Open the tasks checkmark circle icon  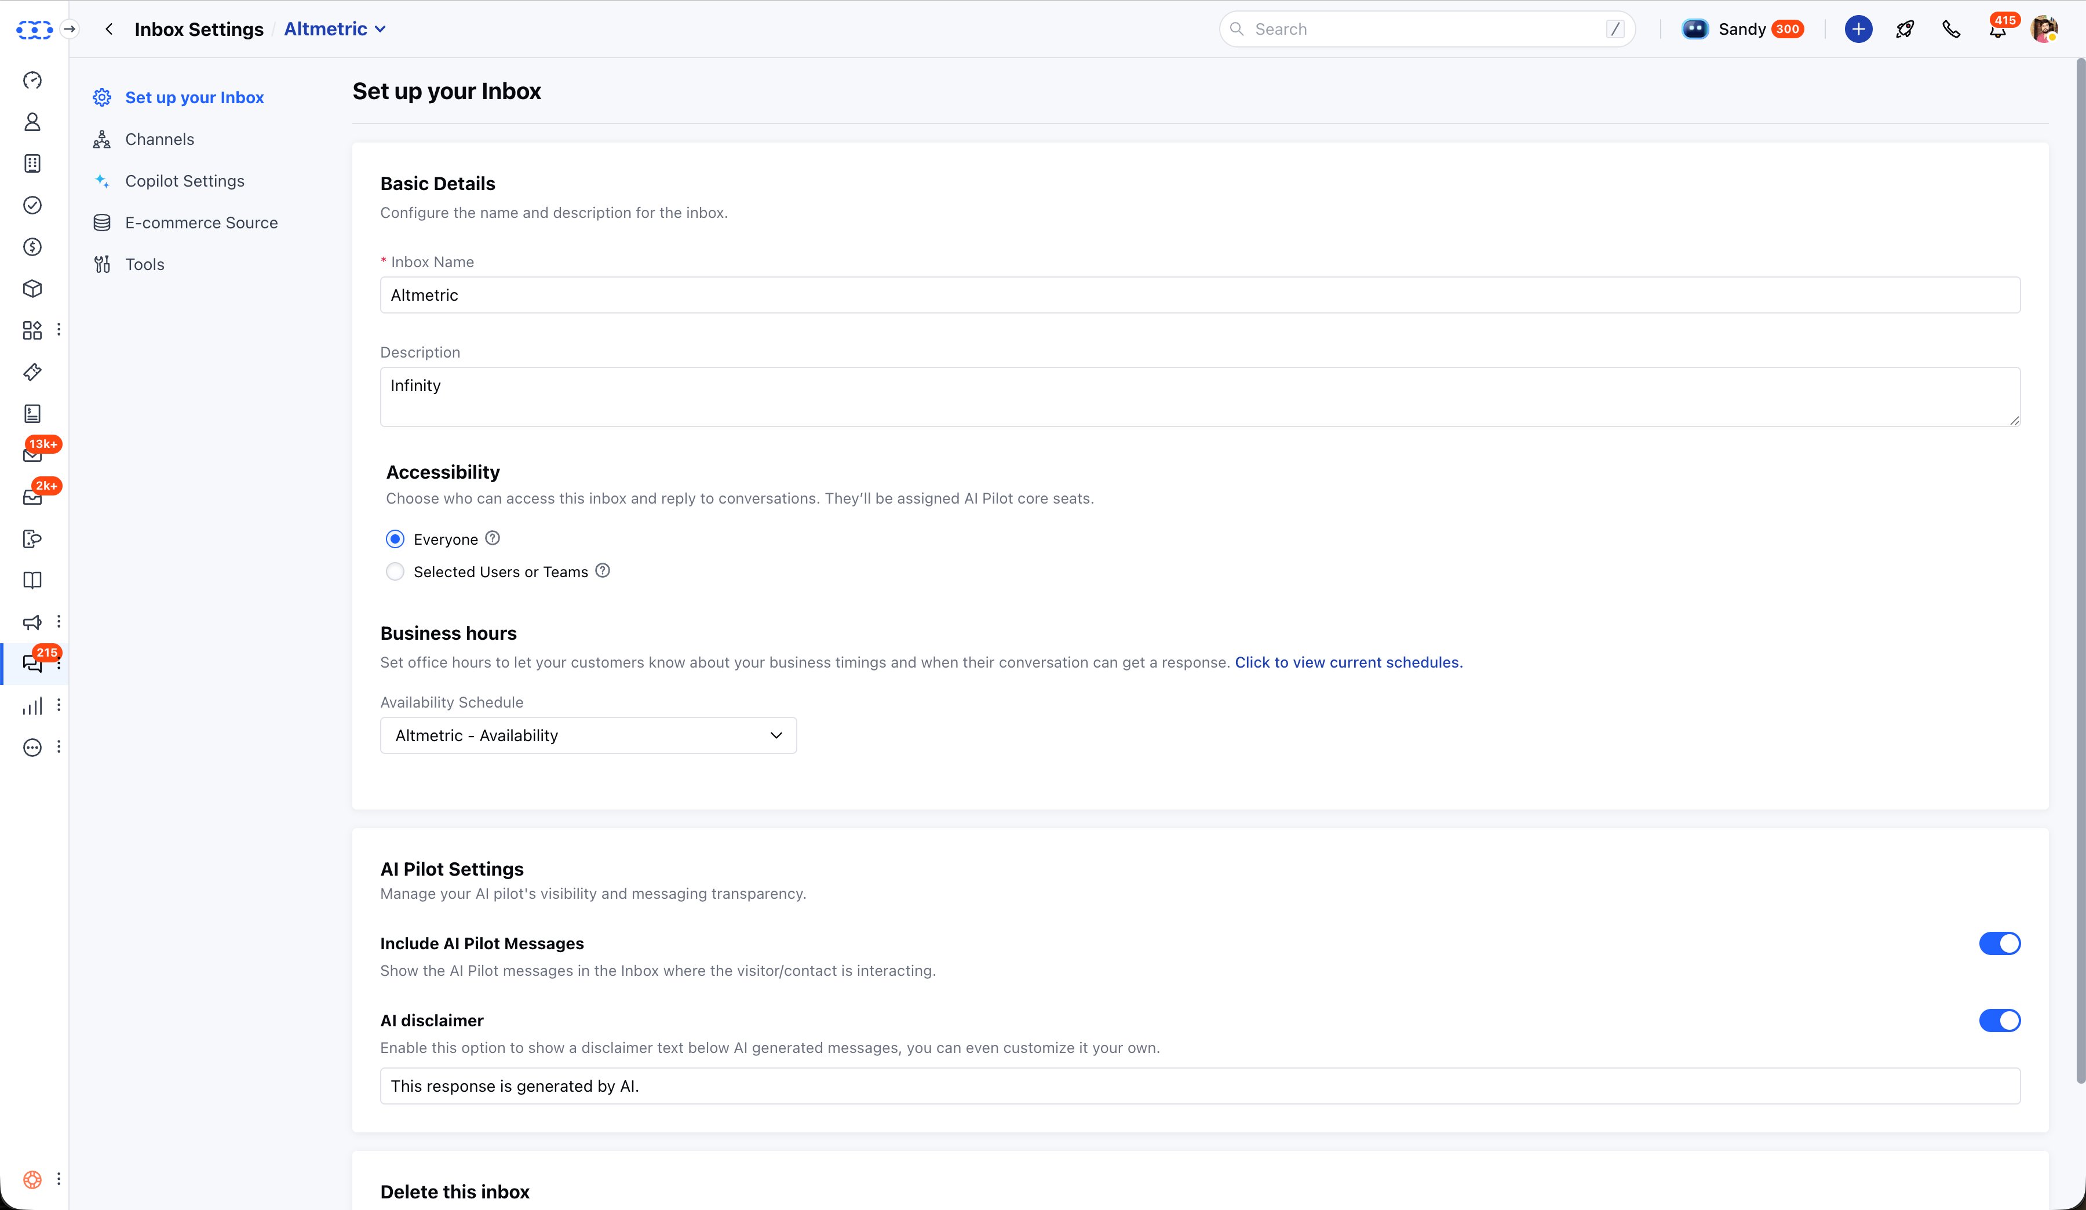(32, 205)
